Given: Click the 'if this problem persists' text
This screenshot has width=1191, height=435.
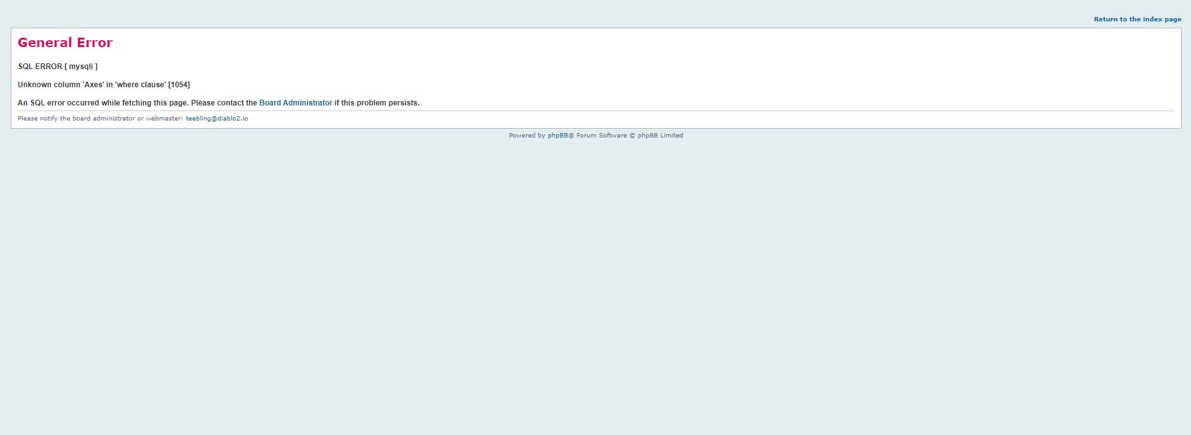Looking at the screenshot, I should tap(376, 103).
